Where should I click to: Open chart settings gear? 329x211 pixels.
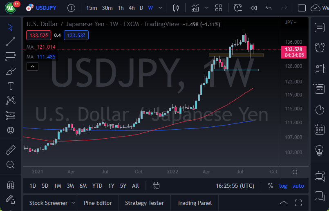coord(295,172)
